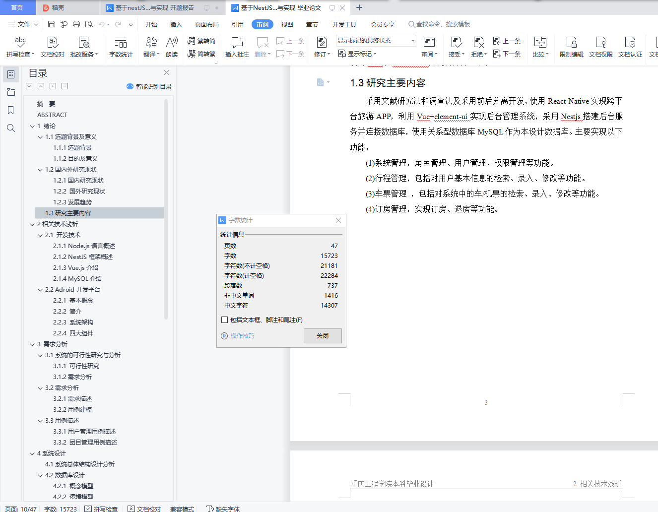
Task: Switch to the 章节 ribbon tab
Action: point(312,24)
